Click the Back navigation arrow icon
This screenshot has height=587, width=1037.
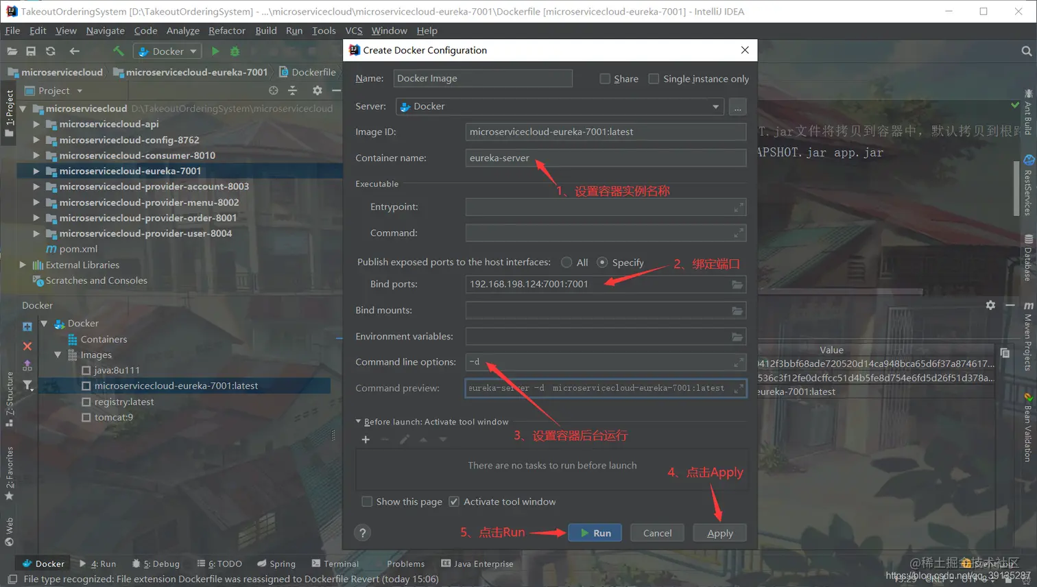click(74, 51)
